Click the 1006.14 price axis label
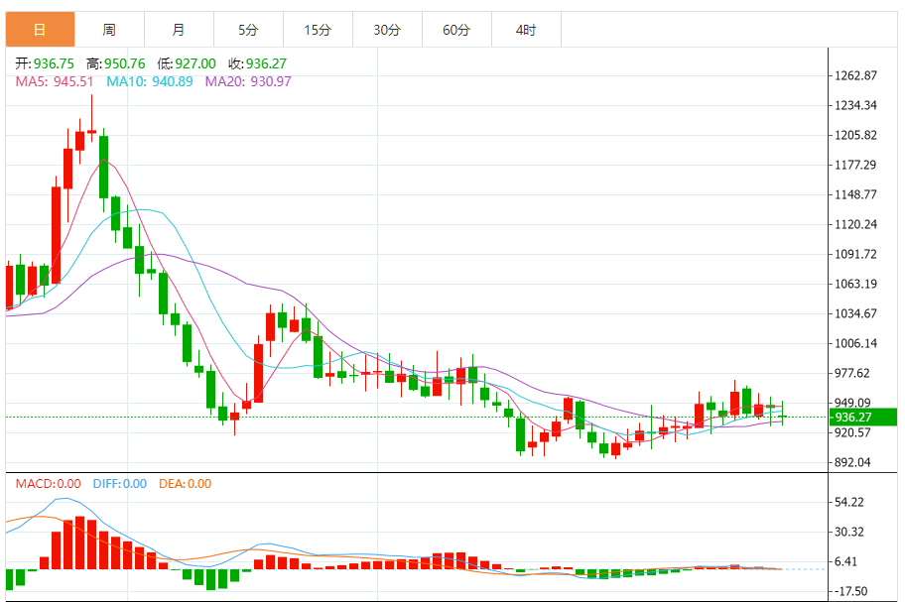The image size is (905, 602). pos(855,343)
